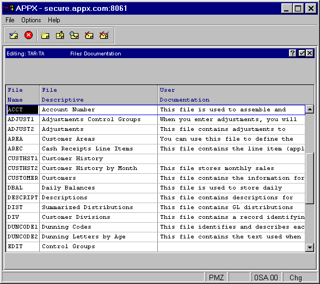
Task: Click Dunning Letters by Age cell
Action: coord(99,237)
